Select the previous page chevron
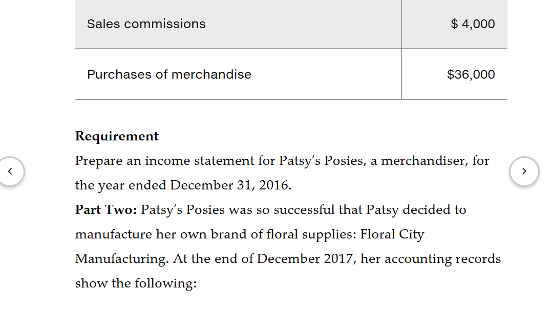 tap(12, 172)
